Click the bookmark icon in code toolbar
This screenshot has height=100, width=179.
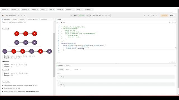coord(170,22)
